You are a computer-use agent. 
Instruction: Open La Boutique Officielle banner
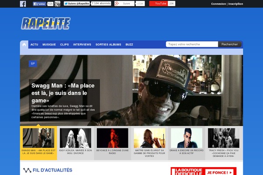tap(203, 171)
